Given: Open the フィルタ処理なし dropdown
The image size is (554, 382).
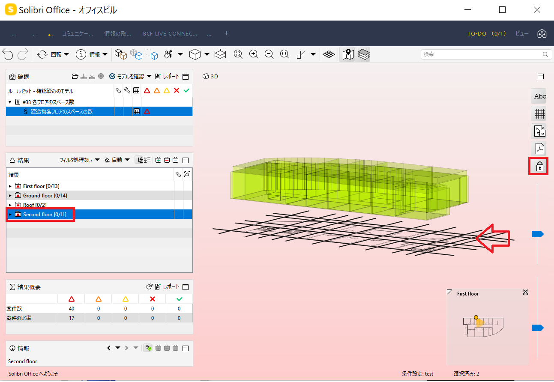Looking at the screenshot, I should pyautogui.click(x=79, y=160).
